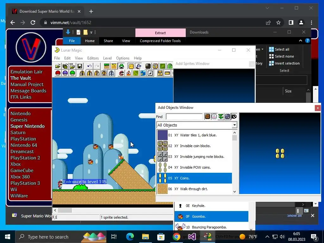This screenshot has height=243, width=324.
Task: Click the open level folder icon in Lunar Magic
Action: pos(58,66)
